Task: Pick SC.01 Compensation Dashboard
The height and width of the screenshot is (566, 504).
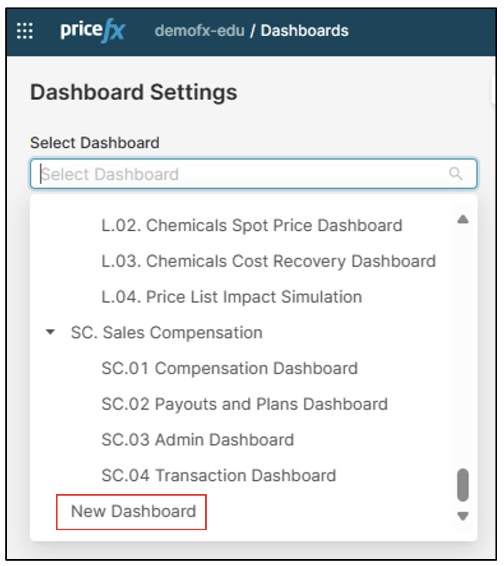Action: pos(229,368)
